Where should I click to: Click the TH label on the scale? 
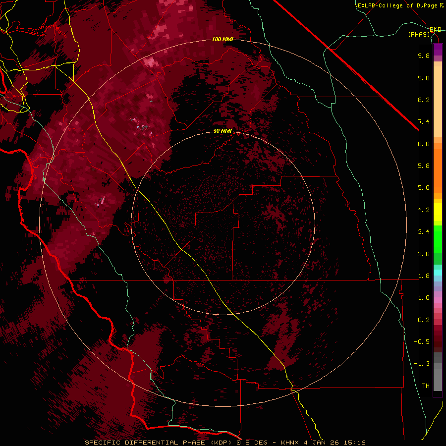(426, 386)
